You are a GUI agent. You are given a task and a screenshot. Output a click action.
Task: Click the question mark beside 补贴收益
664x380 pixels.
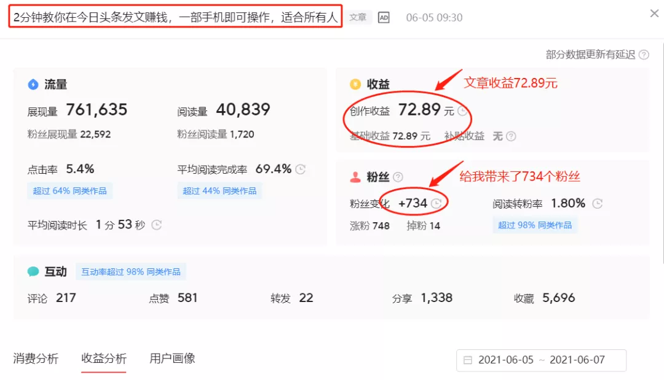(x=510, y=136)
